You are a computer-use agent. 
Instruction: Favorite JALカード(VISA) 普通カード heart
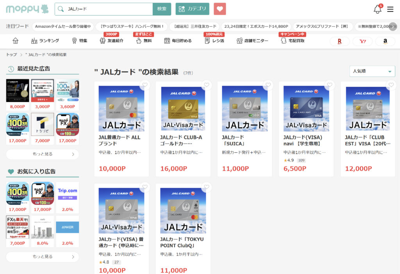point(145,187)
